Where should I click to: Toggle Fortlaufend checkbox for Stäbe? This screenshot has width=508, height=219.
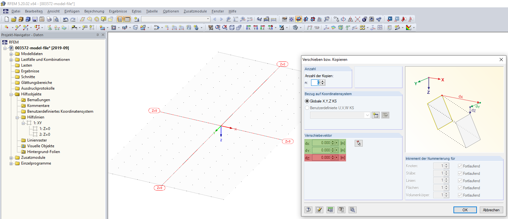coord(460,173)
